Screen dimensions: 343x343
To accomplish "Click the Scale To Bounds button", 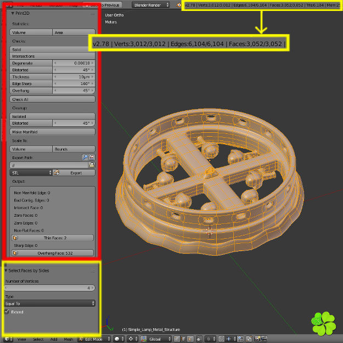I will click(74, 149).
